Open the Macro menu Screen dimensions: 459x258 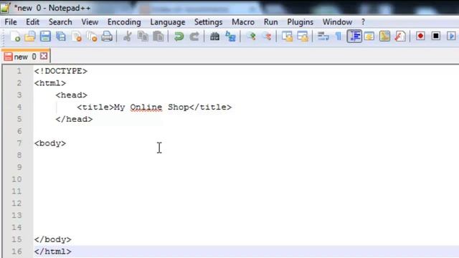(243, 22)
